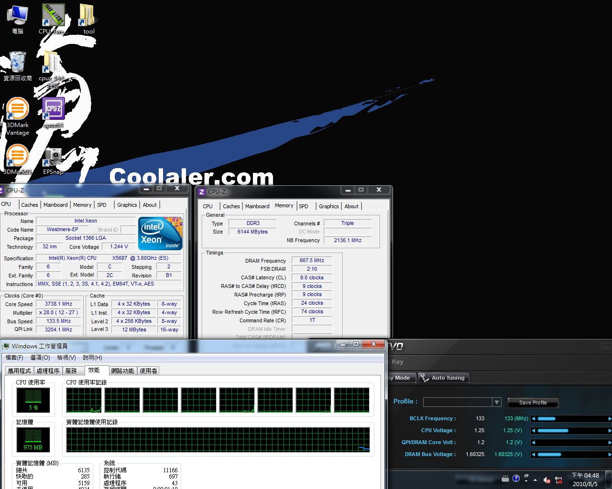Open the 說明(H) menu in Task Manager
The width and height of the screenshot is (612, 489).
click(x=92, y=358)
